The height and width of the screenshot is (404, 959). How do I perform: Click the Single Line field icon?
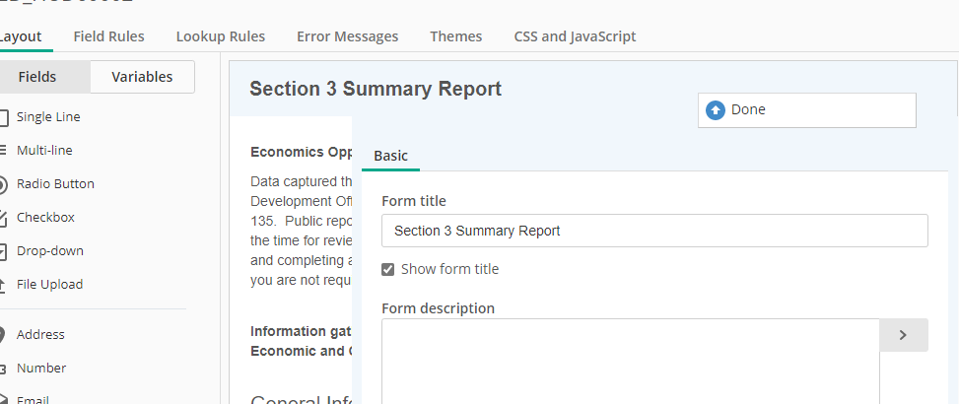(x=3, y=117)
